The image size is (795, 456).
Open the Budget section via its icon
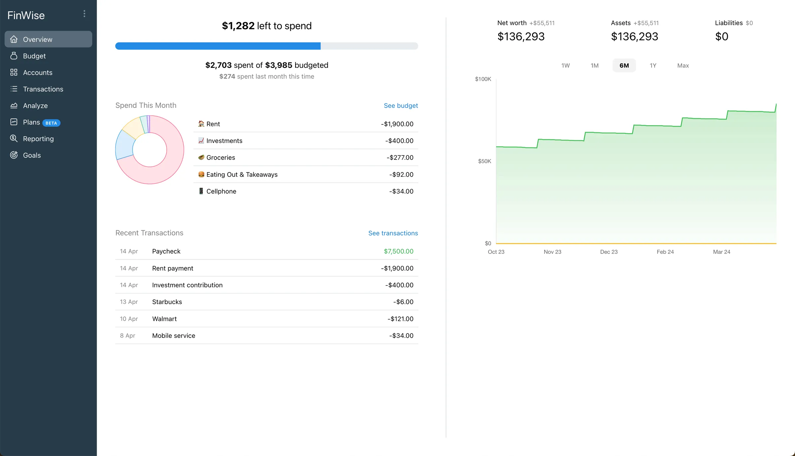(x=14, y=56)
